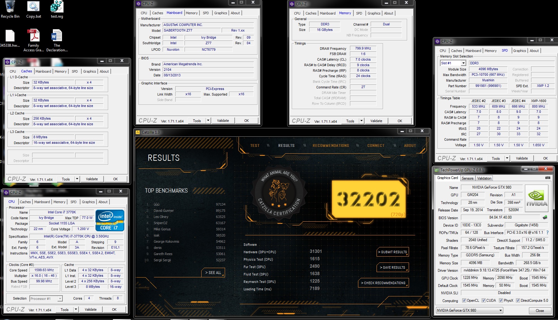This screenshot has width=558, height=320.
Task: Expand Tools arrow in CPU-Z Mainboard window
Action: (208, 121)
